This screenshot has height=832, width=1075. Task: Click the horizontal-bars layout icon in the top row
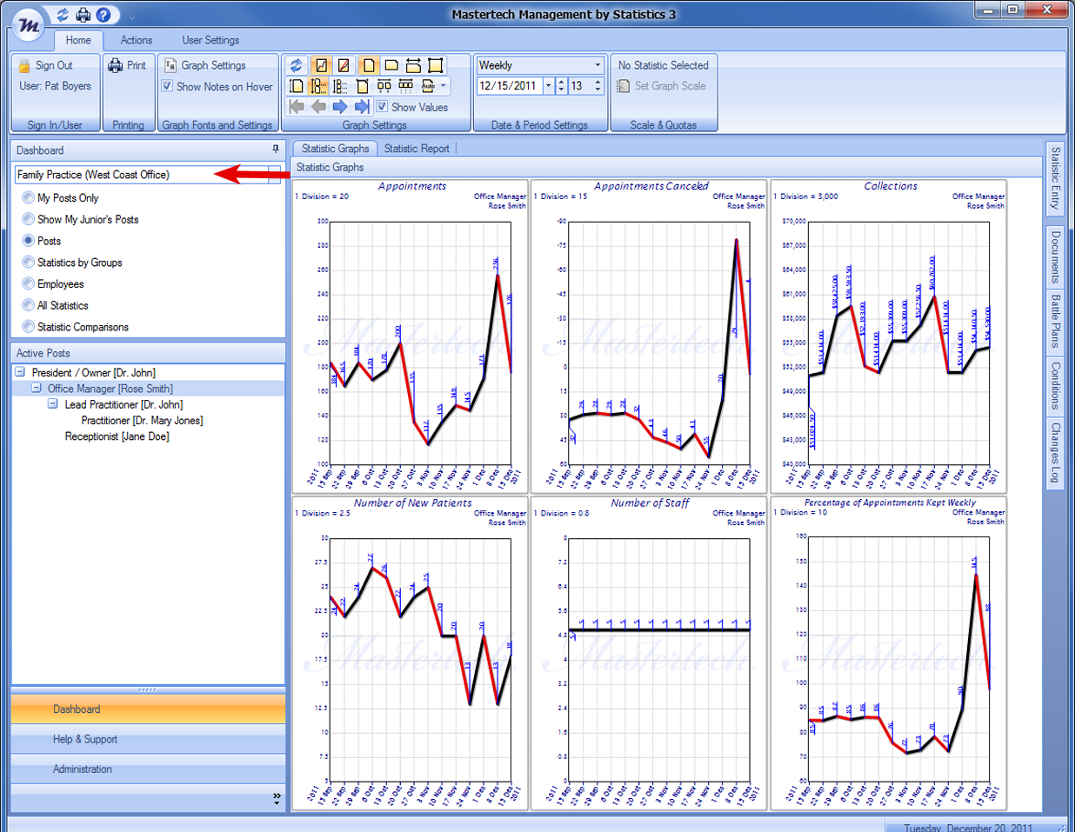pos(413,65)
